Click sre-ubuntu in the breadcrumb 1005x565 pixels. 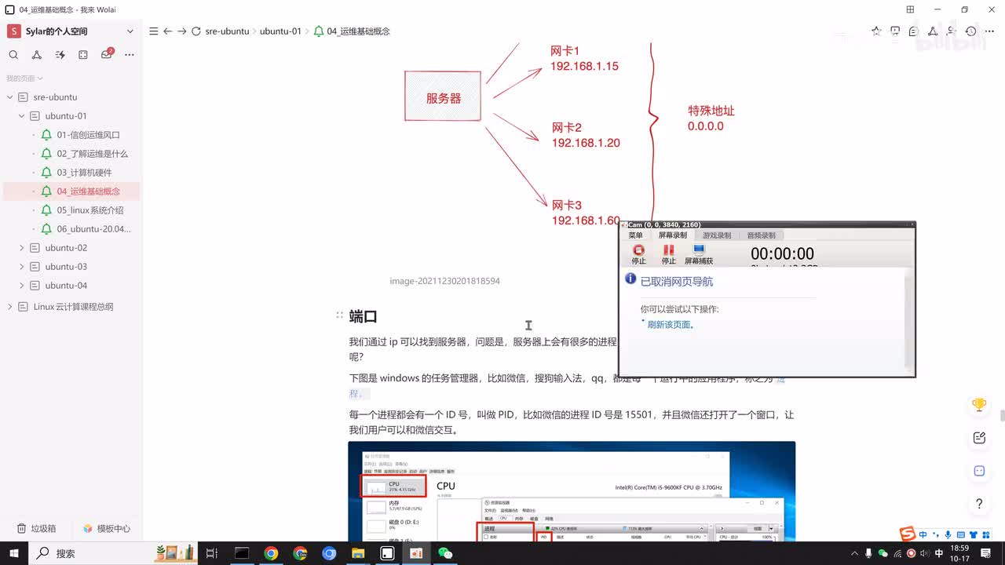point(227,31)
